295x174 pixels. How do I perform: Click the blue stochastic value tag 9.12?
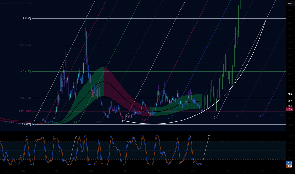pos(289,163)
